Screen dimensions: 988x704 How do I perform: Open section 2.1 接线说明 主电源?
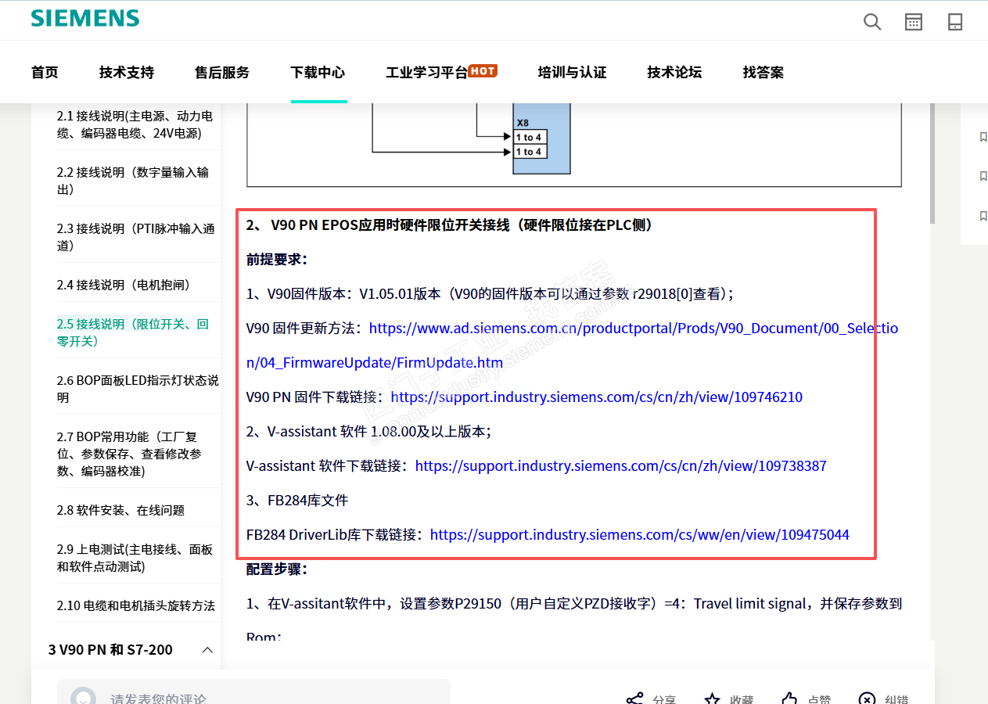pos(135,124)
